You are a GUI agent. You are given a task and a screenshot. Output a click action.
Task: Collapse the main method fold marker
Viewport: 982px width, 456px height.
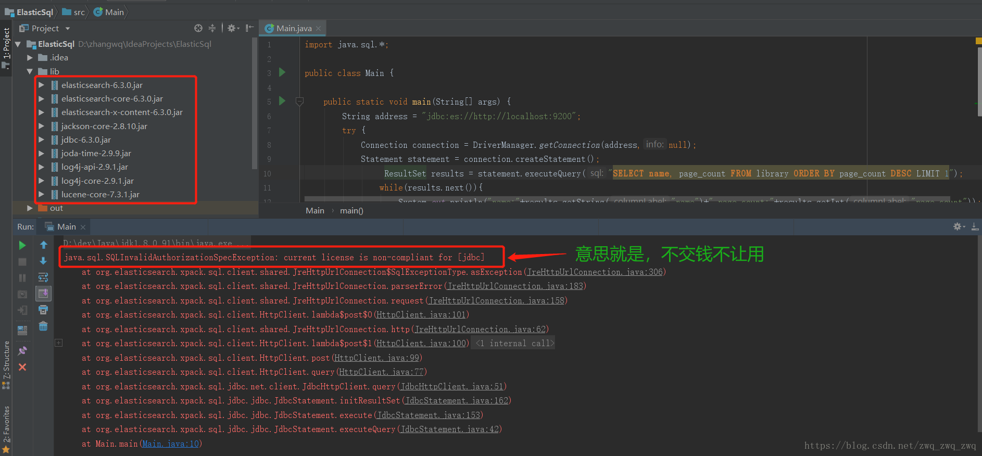tap(299, 102)
